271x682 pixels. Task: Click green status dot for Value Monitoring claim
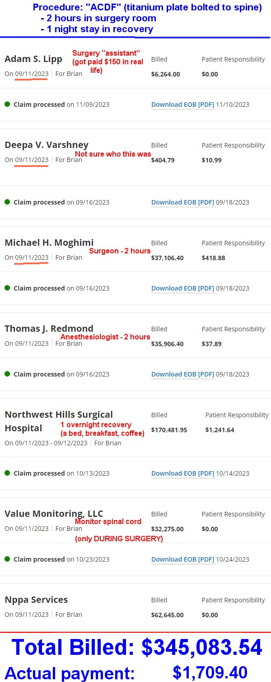[7, 559]
